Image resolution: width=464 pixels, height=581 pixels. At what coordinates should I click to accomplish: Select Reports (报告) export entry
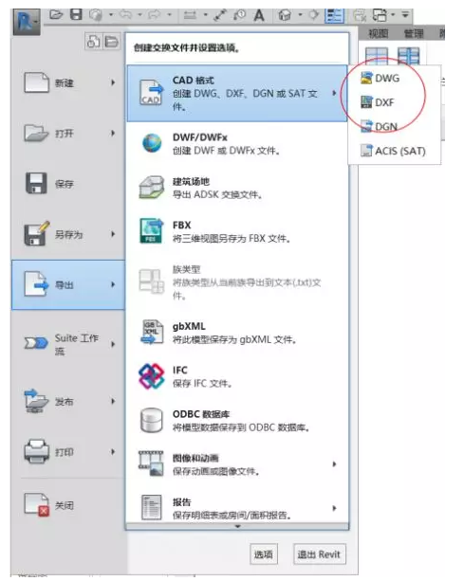pyautogui.click(x=237, y=508)
